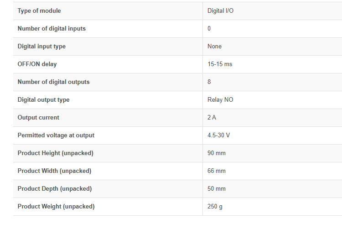Select the "250 g" weight value
This screenshot has width=342, height=229.
click(215, 206)
